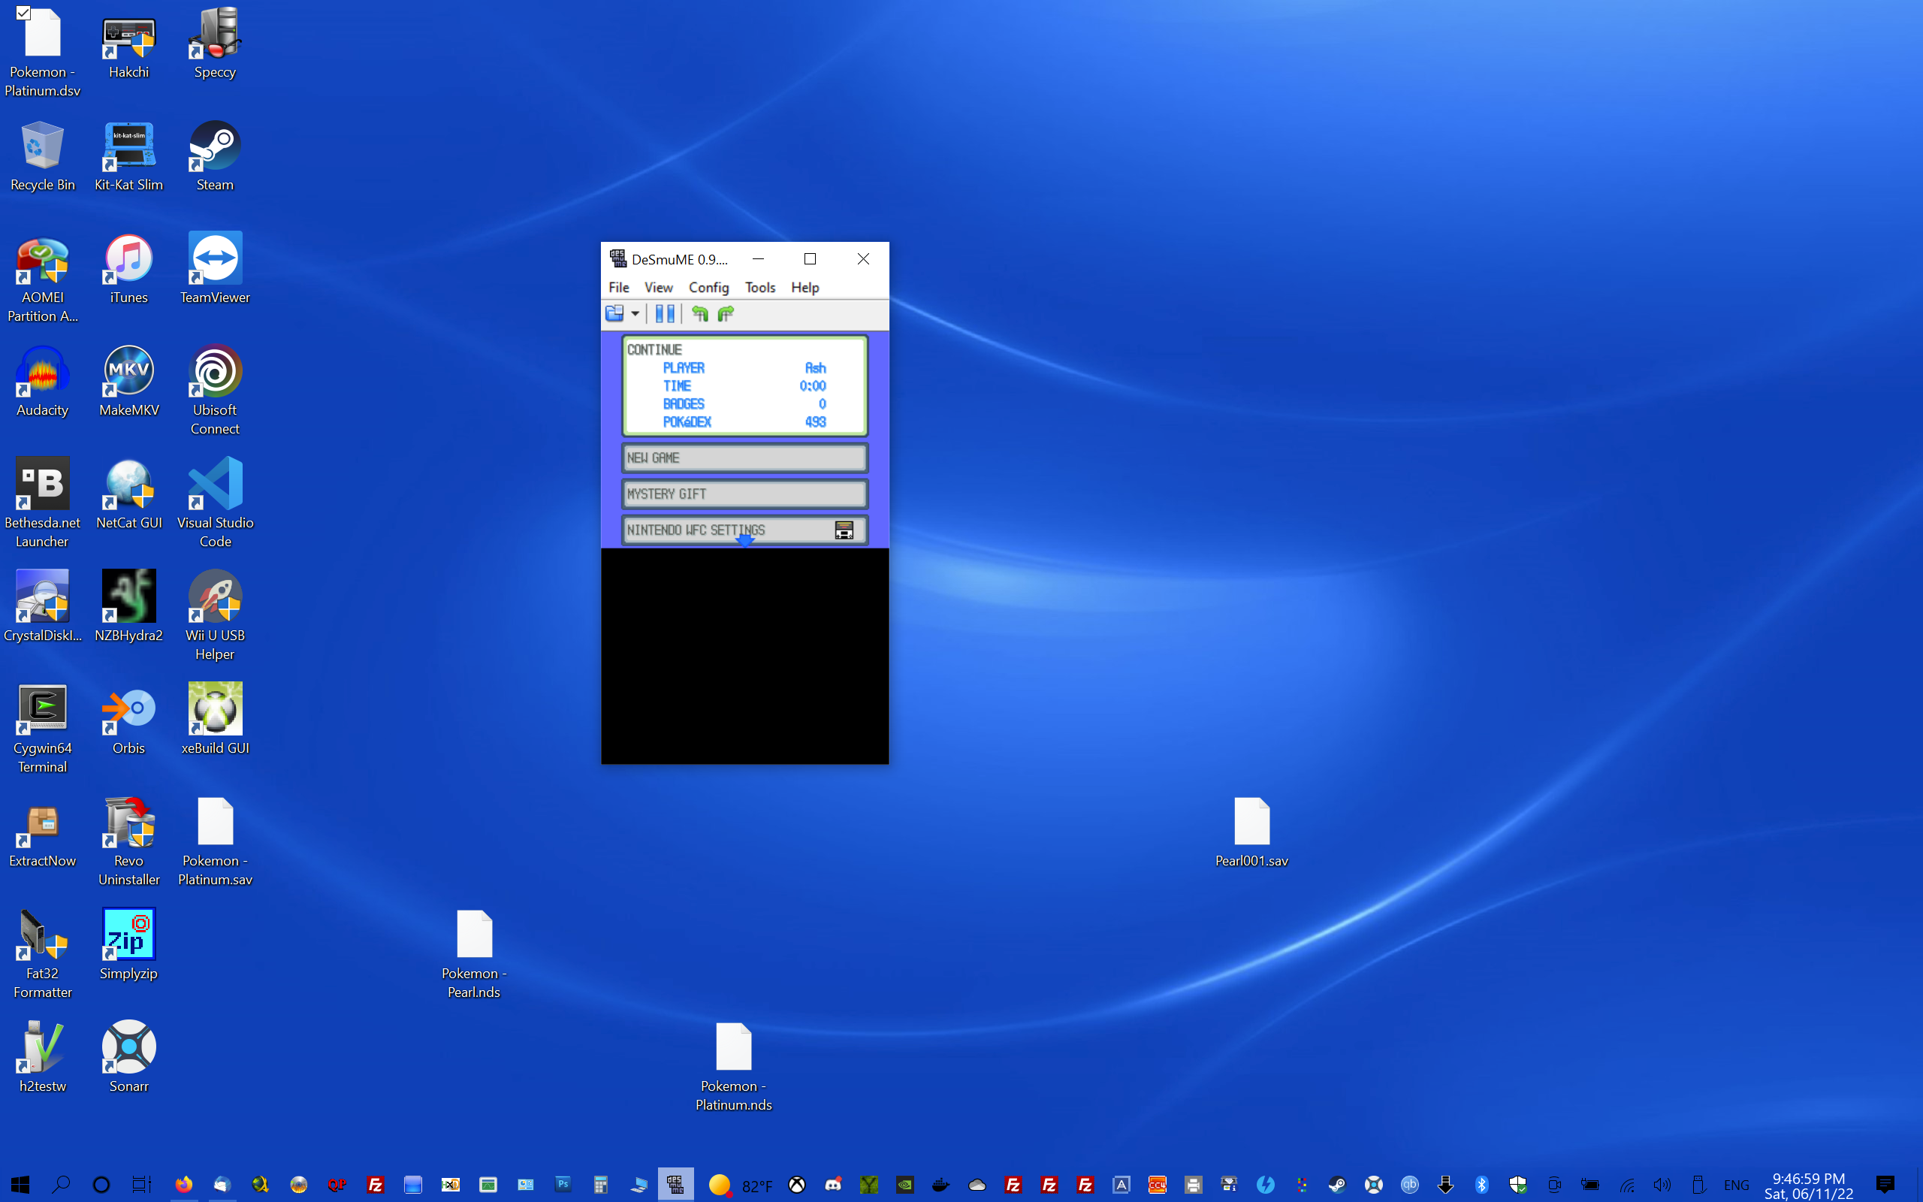Open the Windows Start menu
The width and height of the screenshot is (1923, 1202).
point(20,1185)
